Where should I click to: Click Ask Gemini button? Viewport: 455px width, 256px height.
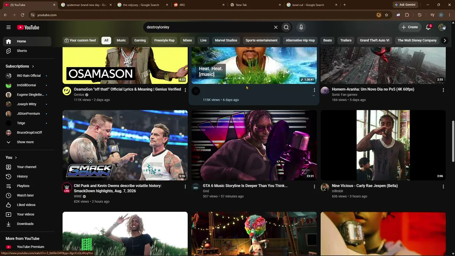coord(405,5)
